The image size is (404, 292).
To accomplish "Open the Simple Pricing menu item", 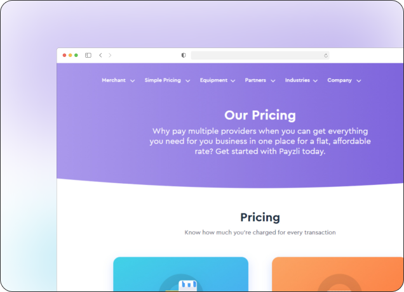I will [163, 80].
